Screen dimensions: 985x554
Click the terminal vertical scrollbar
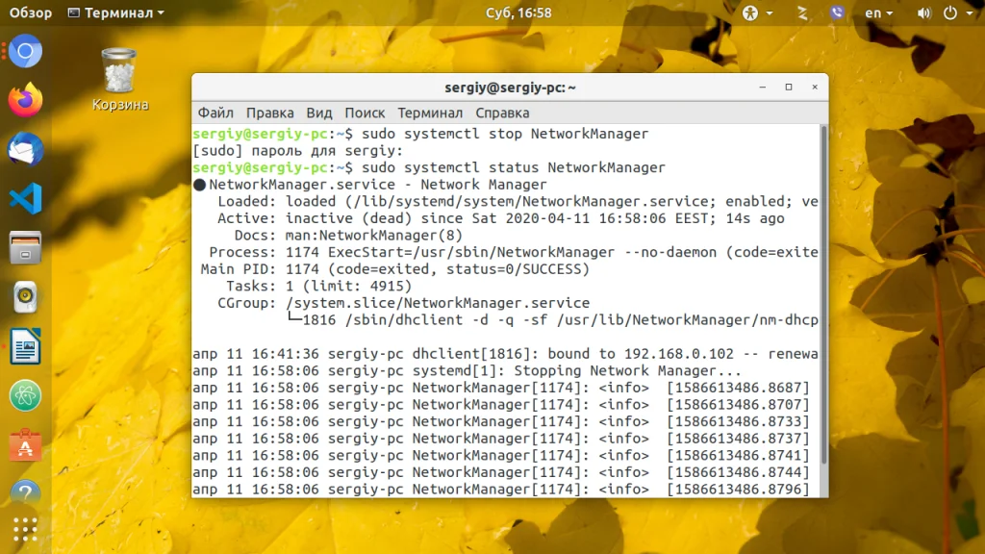(x=823, y=295)
